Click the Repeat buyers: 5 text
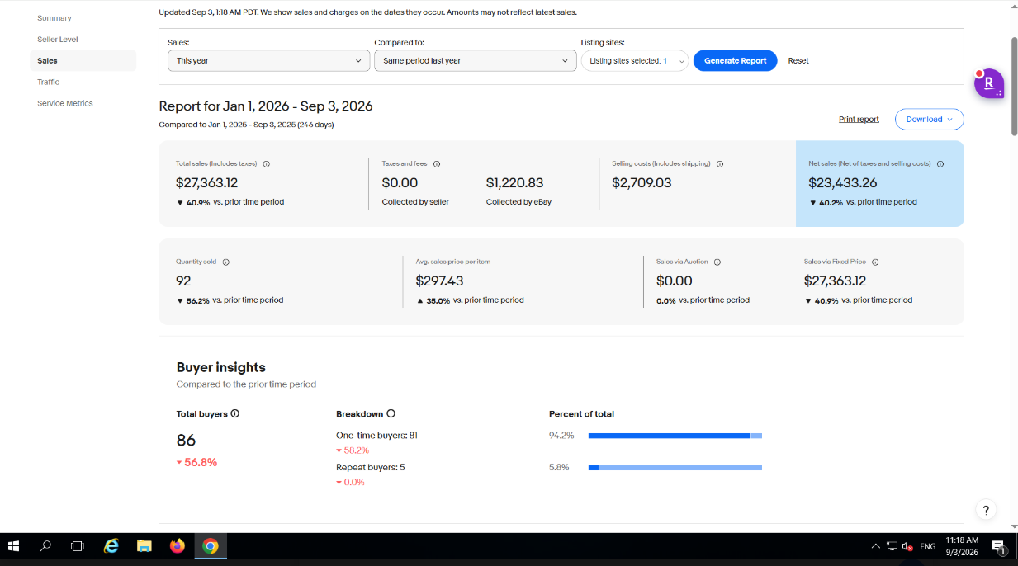 pos(370,468)
